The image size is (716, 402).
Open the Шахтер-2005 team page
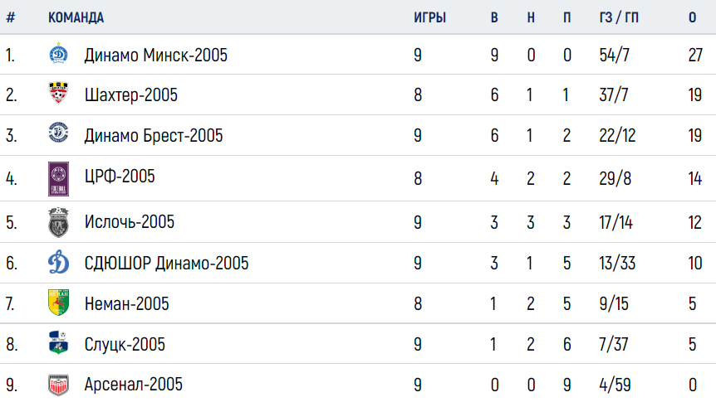click(x=131, y=94)
